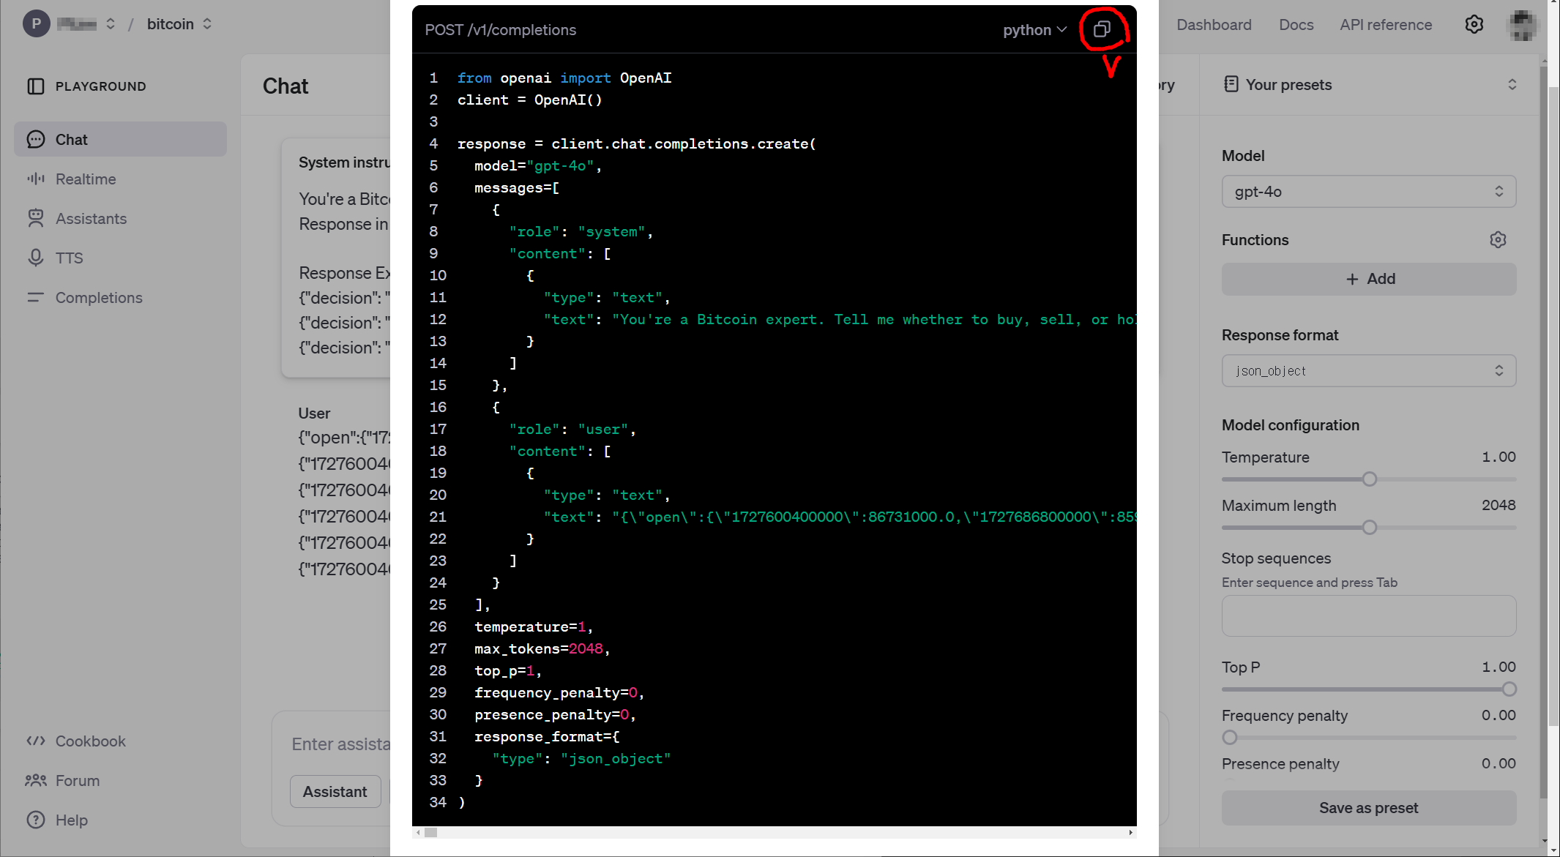The height and width of the screenshot is (857, 1560).
Task: Click the Add function button
Action: click(x=1367, y=279)
